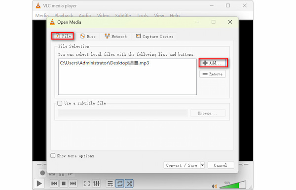The height and width of the screenshot is (190, 296).
Task: Open the Network tab
Action: coord(115,36)
